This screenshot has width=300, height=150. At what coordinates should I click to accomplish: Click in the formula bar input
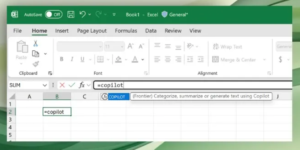193,85
